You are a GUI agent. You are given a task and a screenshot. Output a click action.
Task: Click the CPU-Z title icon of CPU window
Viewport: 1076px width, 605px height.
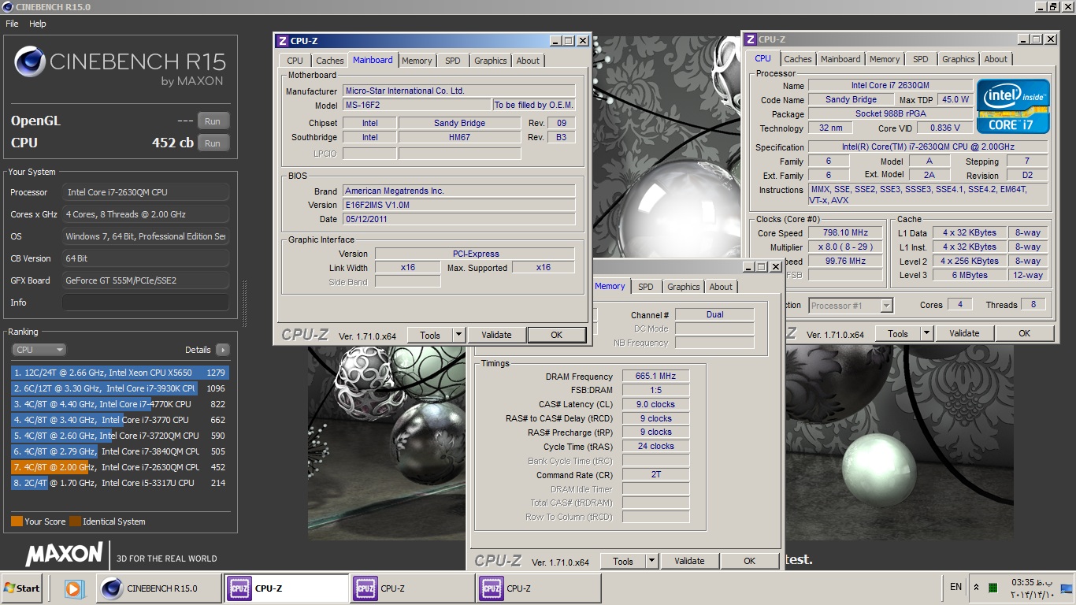click(751, 39)
